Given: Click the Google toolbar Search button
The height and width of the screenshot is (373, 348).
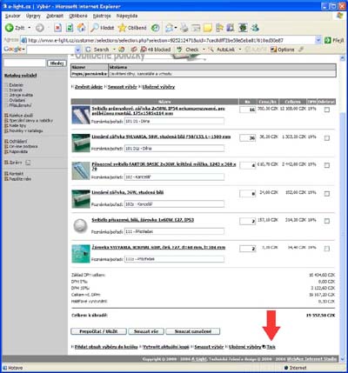Looking at the screenshot, I should [97, 50].
